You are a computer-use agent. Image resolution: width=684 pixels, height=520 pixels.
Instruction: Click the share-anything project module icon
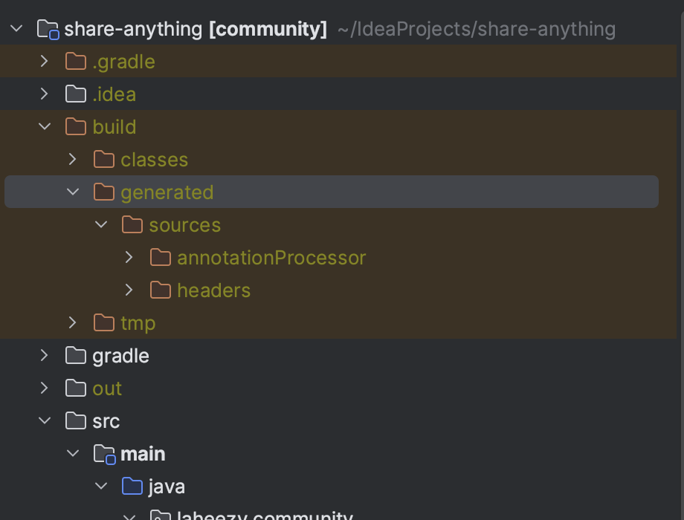pyautogui.click(x=48, y=30)
